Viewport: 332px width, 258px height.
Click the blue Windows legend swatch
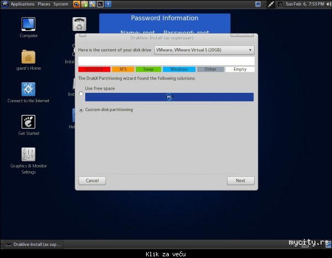pos(179,69)
